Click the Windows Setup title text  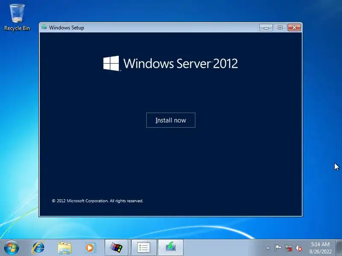point(67,28)
